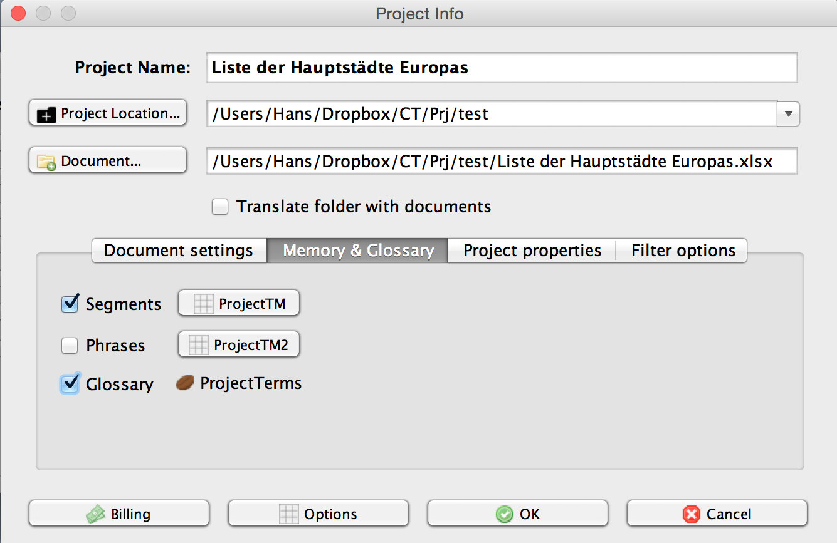This screenshot has width=837, height=543.
Task: Click the ProjectTerms glossary label
Action: point(251,383)
